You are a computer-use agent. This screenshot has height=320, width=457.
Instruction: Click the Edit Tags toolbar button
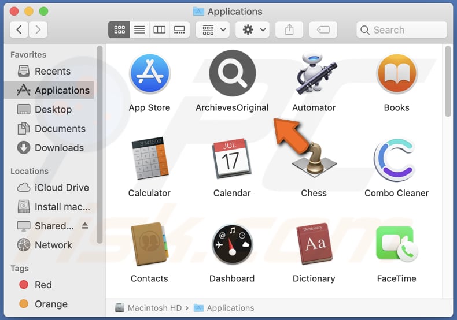click(x=323, y=29)
